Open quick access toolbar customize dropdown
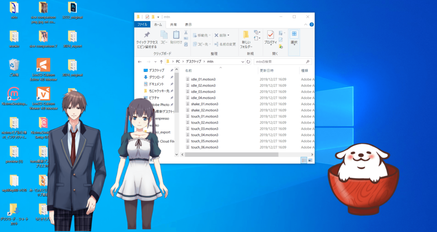Screen dimensions: 437x232 (158, 17)
